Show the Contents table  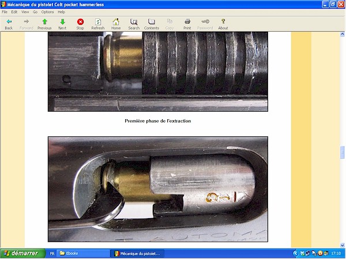click(151, 24)
